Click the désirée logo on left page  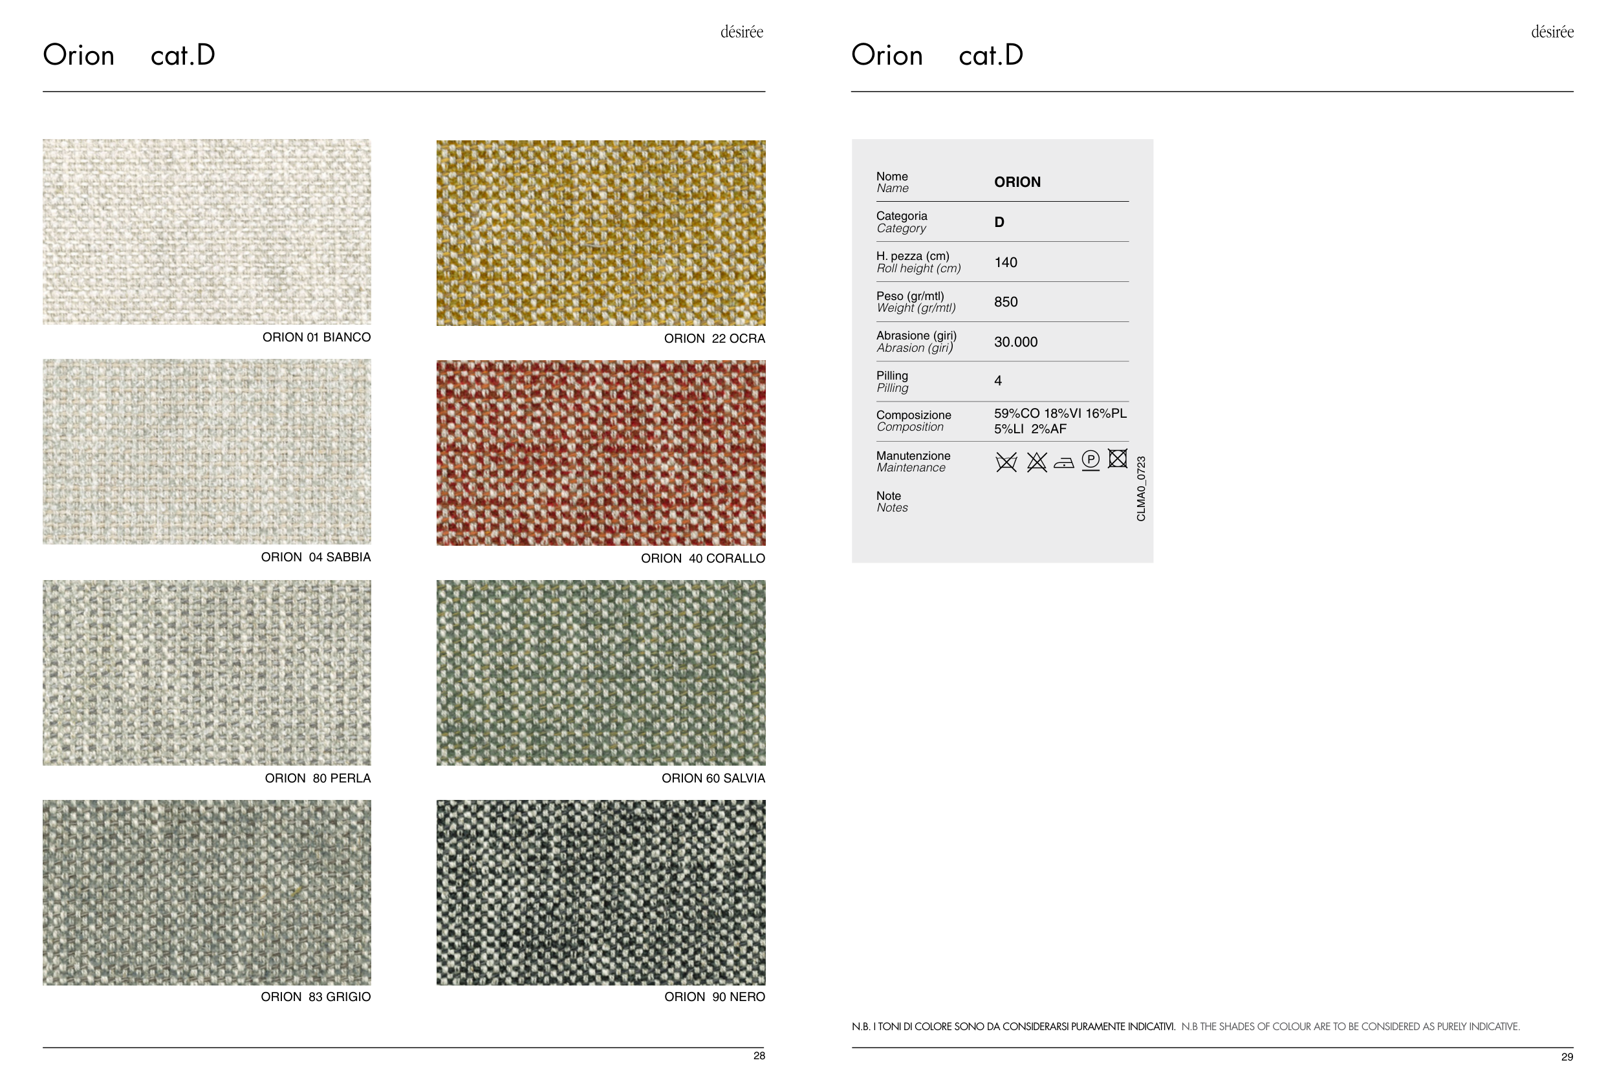pos(741,32)
